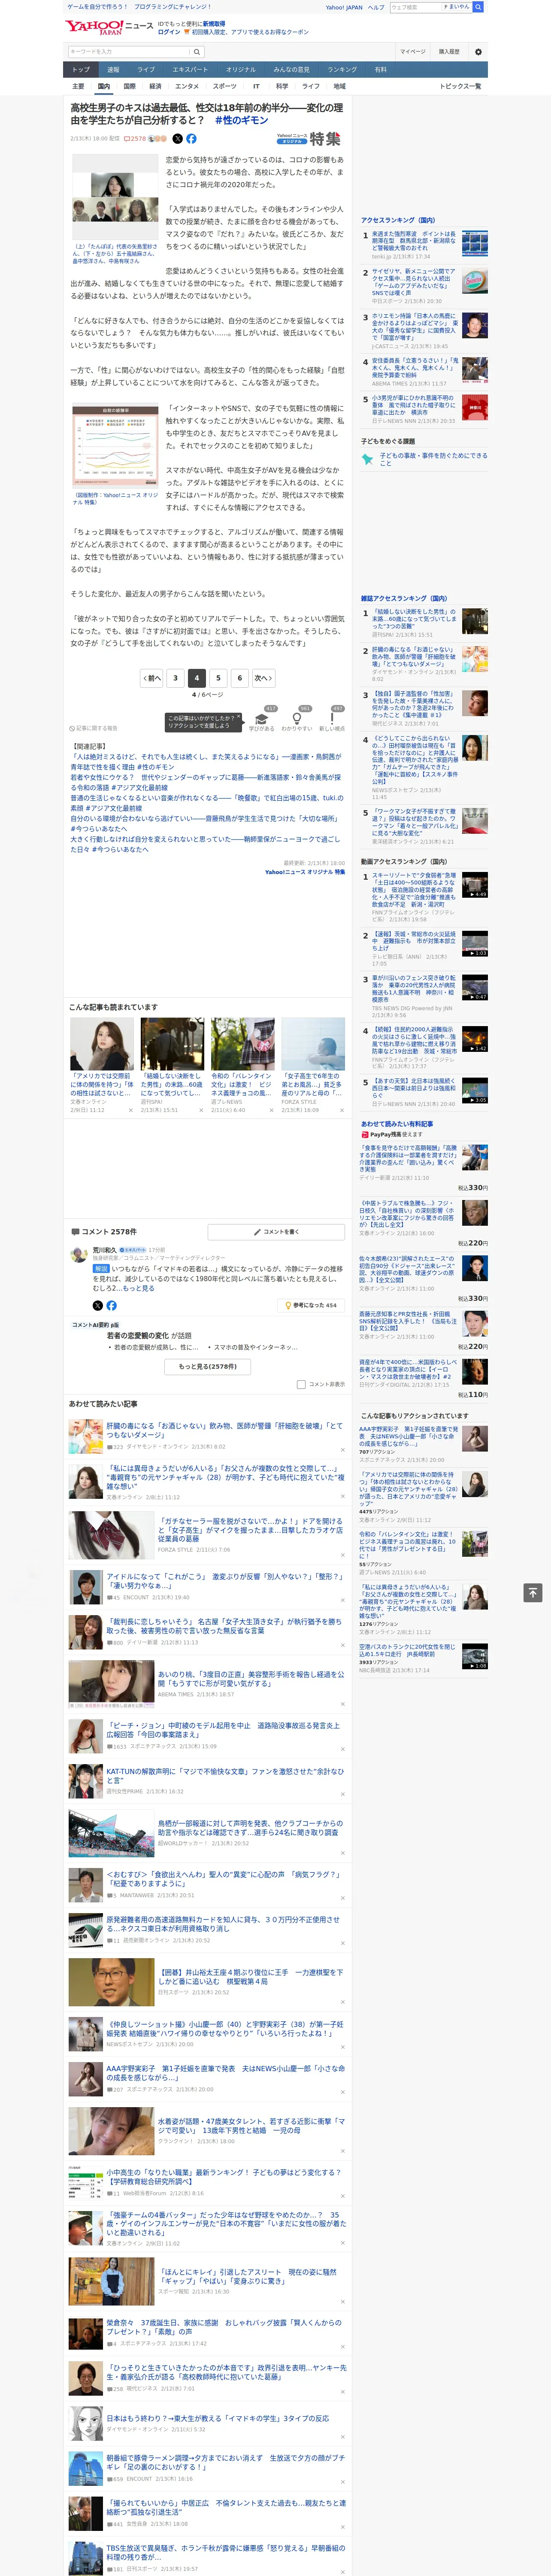The width and height of the screenshot is (551, 2576).
Task: Open the 国際 category tab
Action: tap(130, 86)
